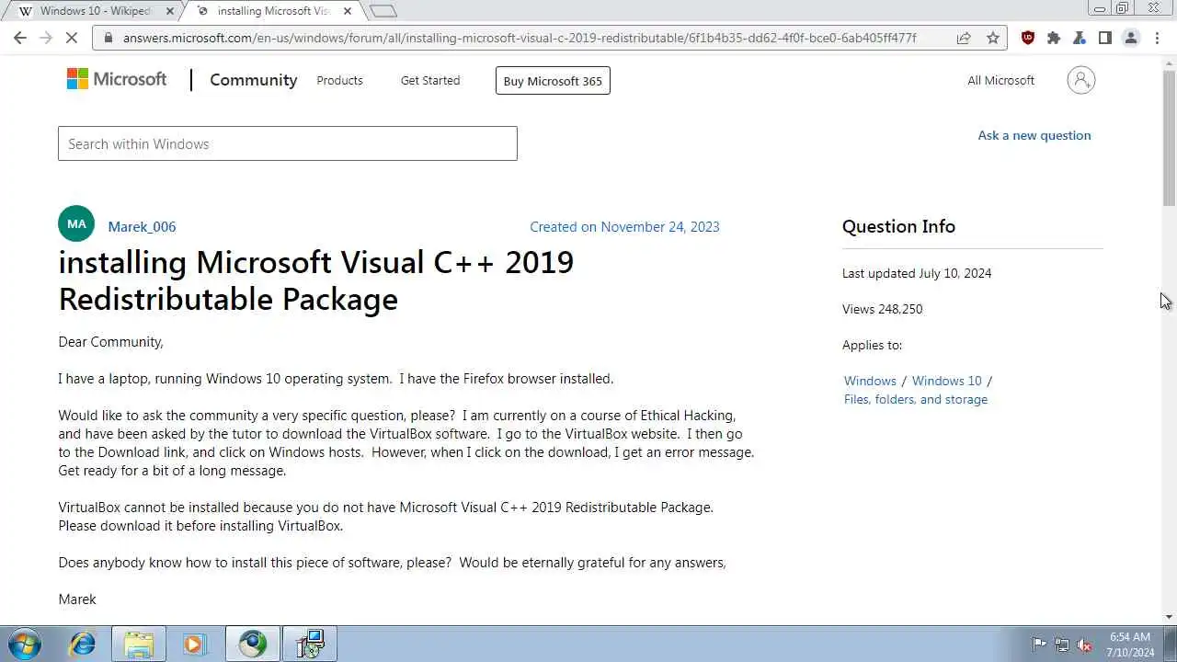Click the page scrollbar down arrow
This screenshot has height=662, width=1177.
(x=1169, y=617)
